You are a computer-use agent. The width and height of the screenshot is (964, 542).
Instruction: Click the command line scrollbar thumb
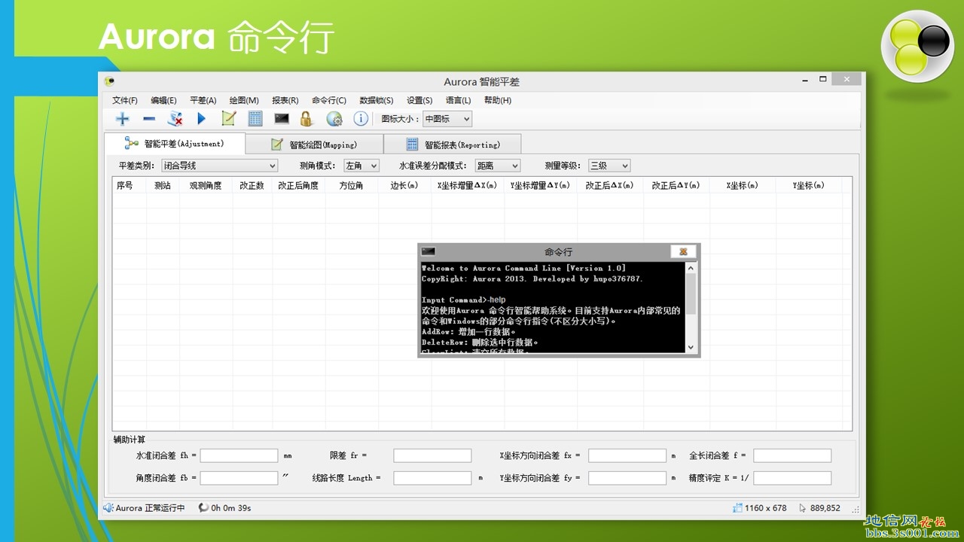coord(691,294)
